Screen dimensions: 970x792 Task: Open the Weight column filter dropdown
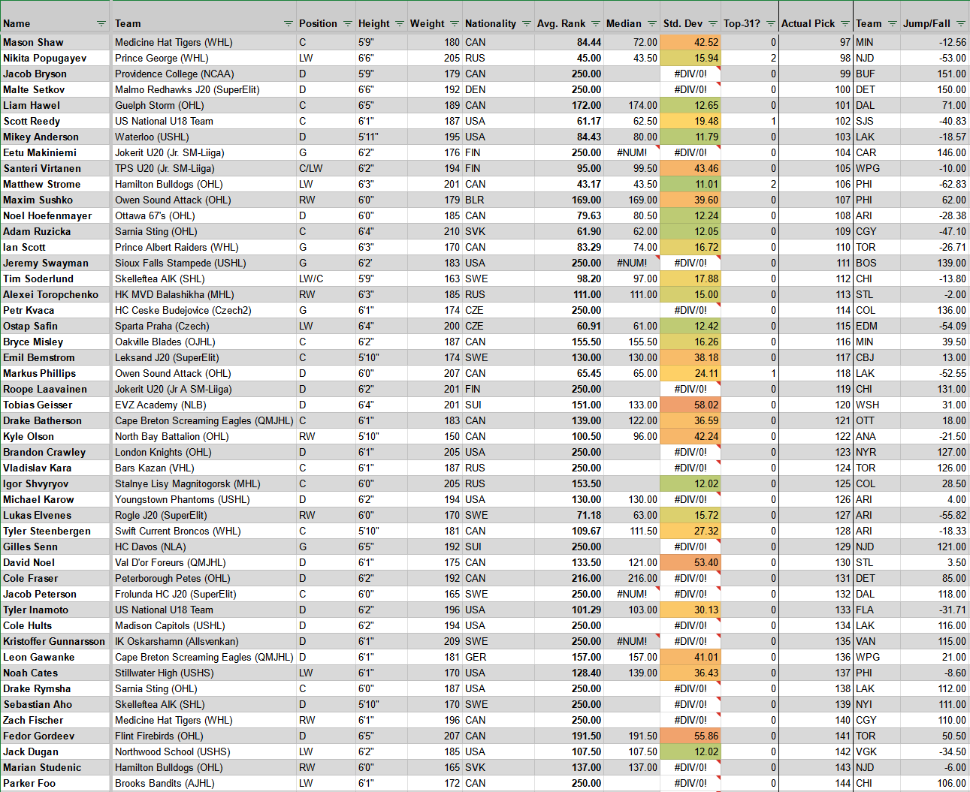tap(455, 24)
